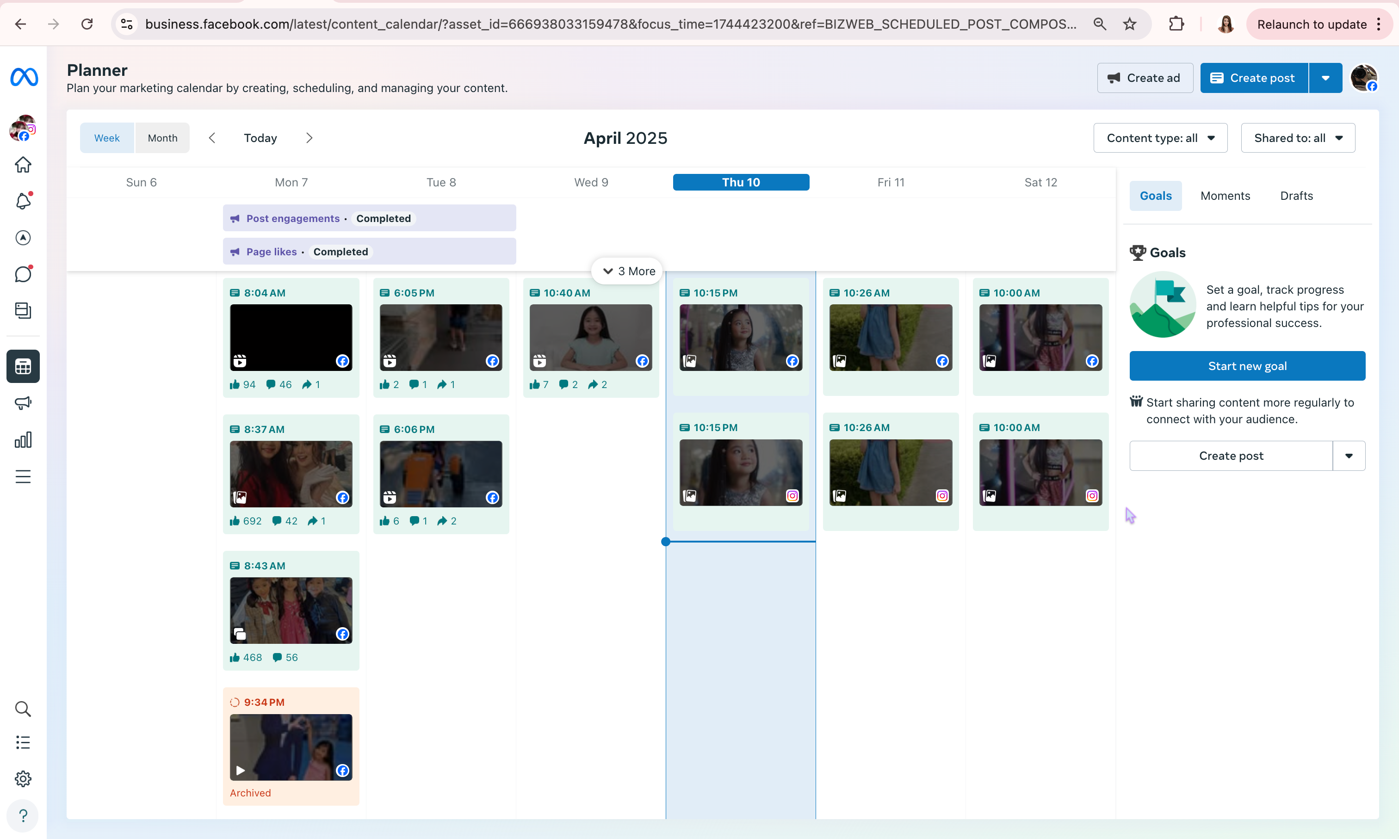
Task: Open Content icon in left sidebar
Action: [23, 310]
